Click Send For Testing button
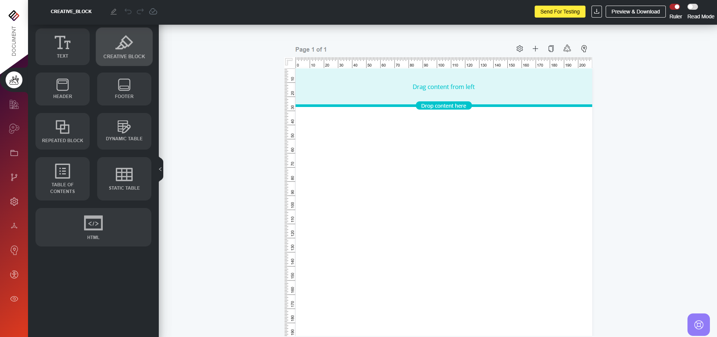 click(x=560, y=12)
